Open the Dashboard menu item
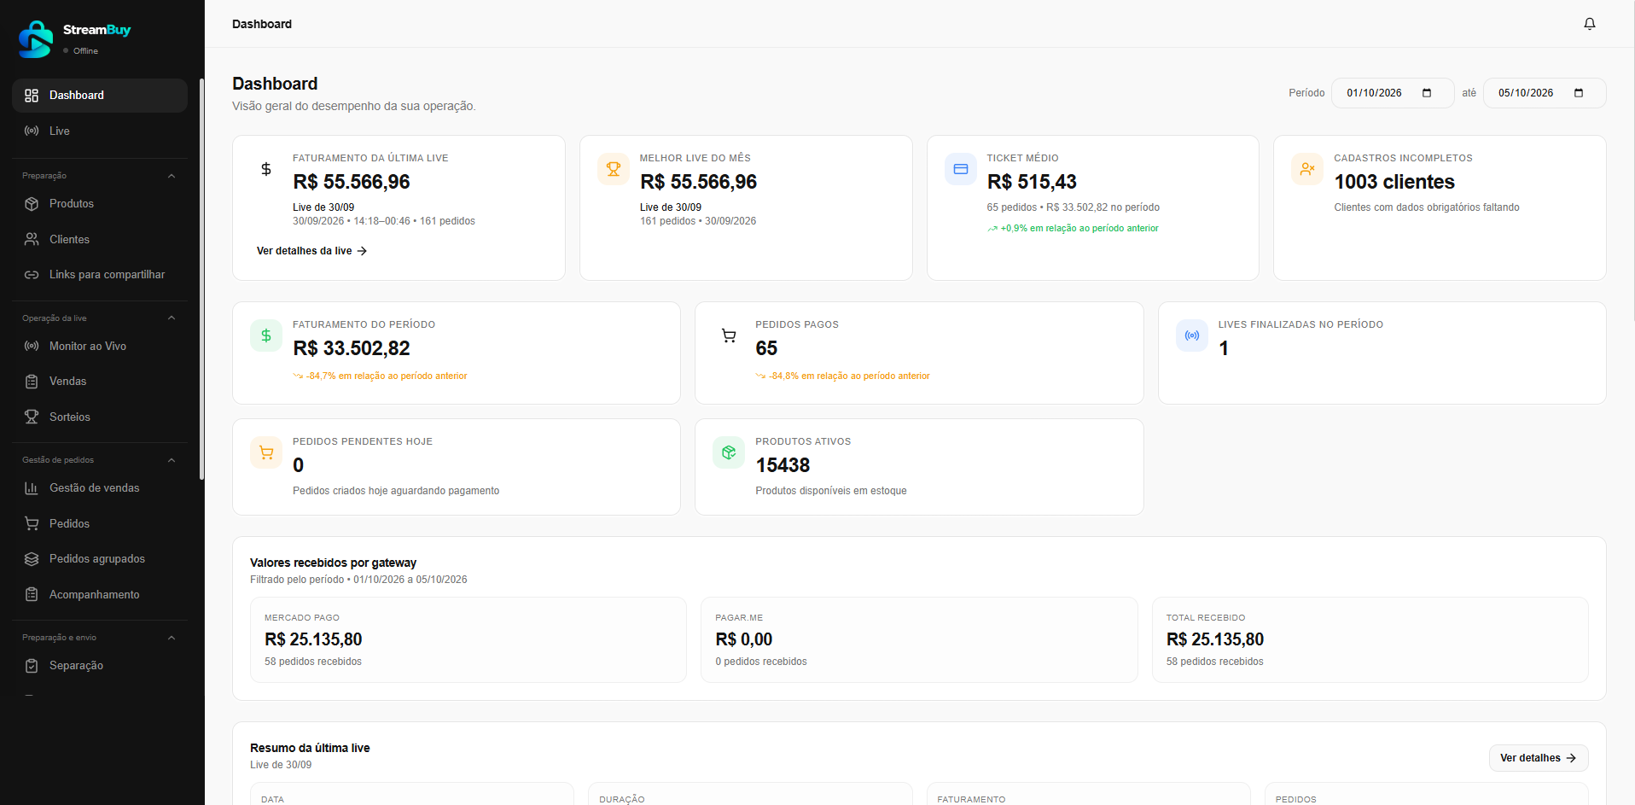This screenshot has width=1635, height=805. (x=100, y=96)
